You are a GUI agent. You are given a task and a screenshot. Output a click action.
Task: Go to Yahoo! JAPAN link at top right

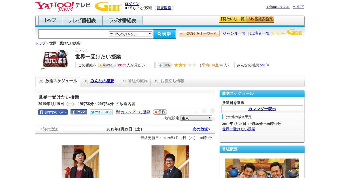[x=278, y=7]
